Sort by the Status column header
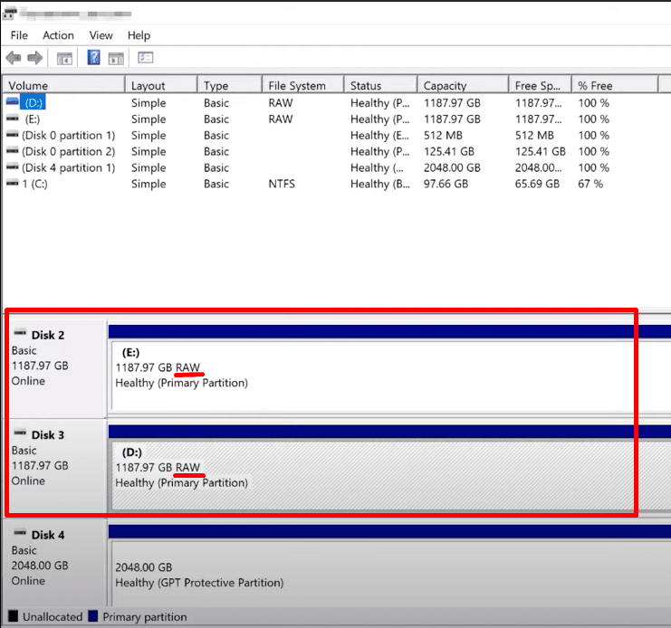 pos(381,85)
